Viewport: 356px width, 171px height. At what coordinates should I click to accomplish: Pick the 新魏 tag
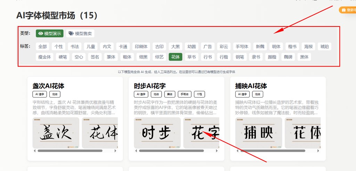260,46
